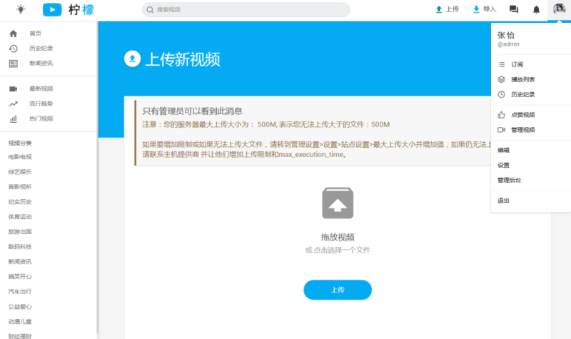Select the 纪实历史 category
The width and height of the screenshot is (571, 339).
coord(20,201)
